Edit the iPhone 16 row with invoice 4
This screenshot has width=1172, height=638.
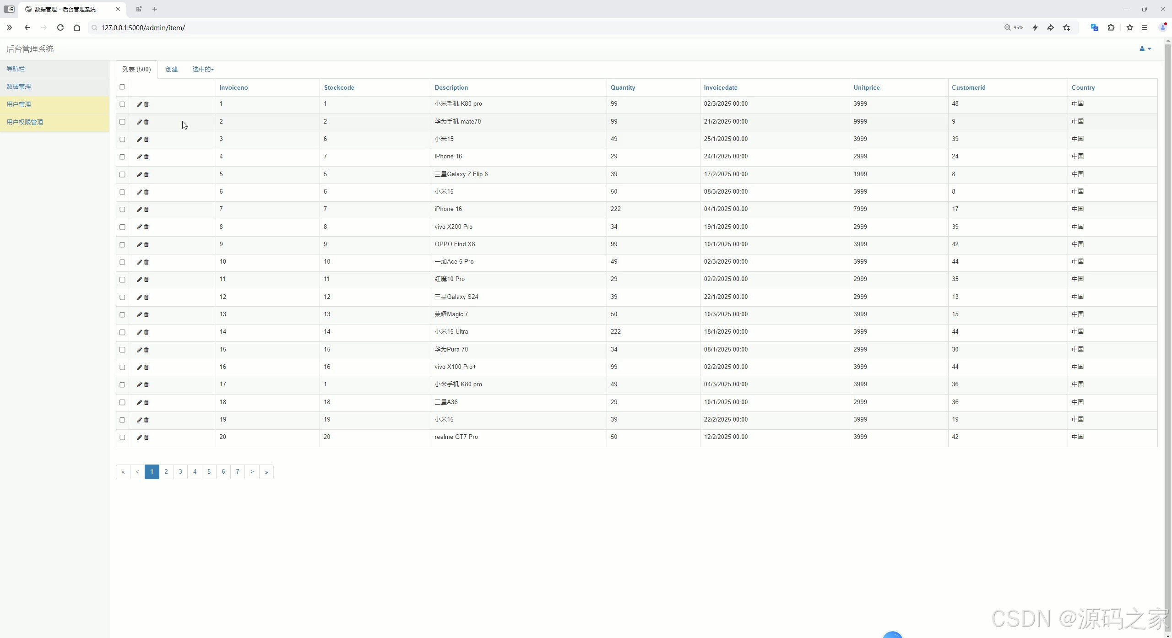[139, 157]
